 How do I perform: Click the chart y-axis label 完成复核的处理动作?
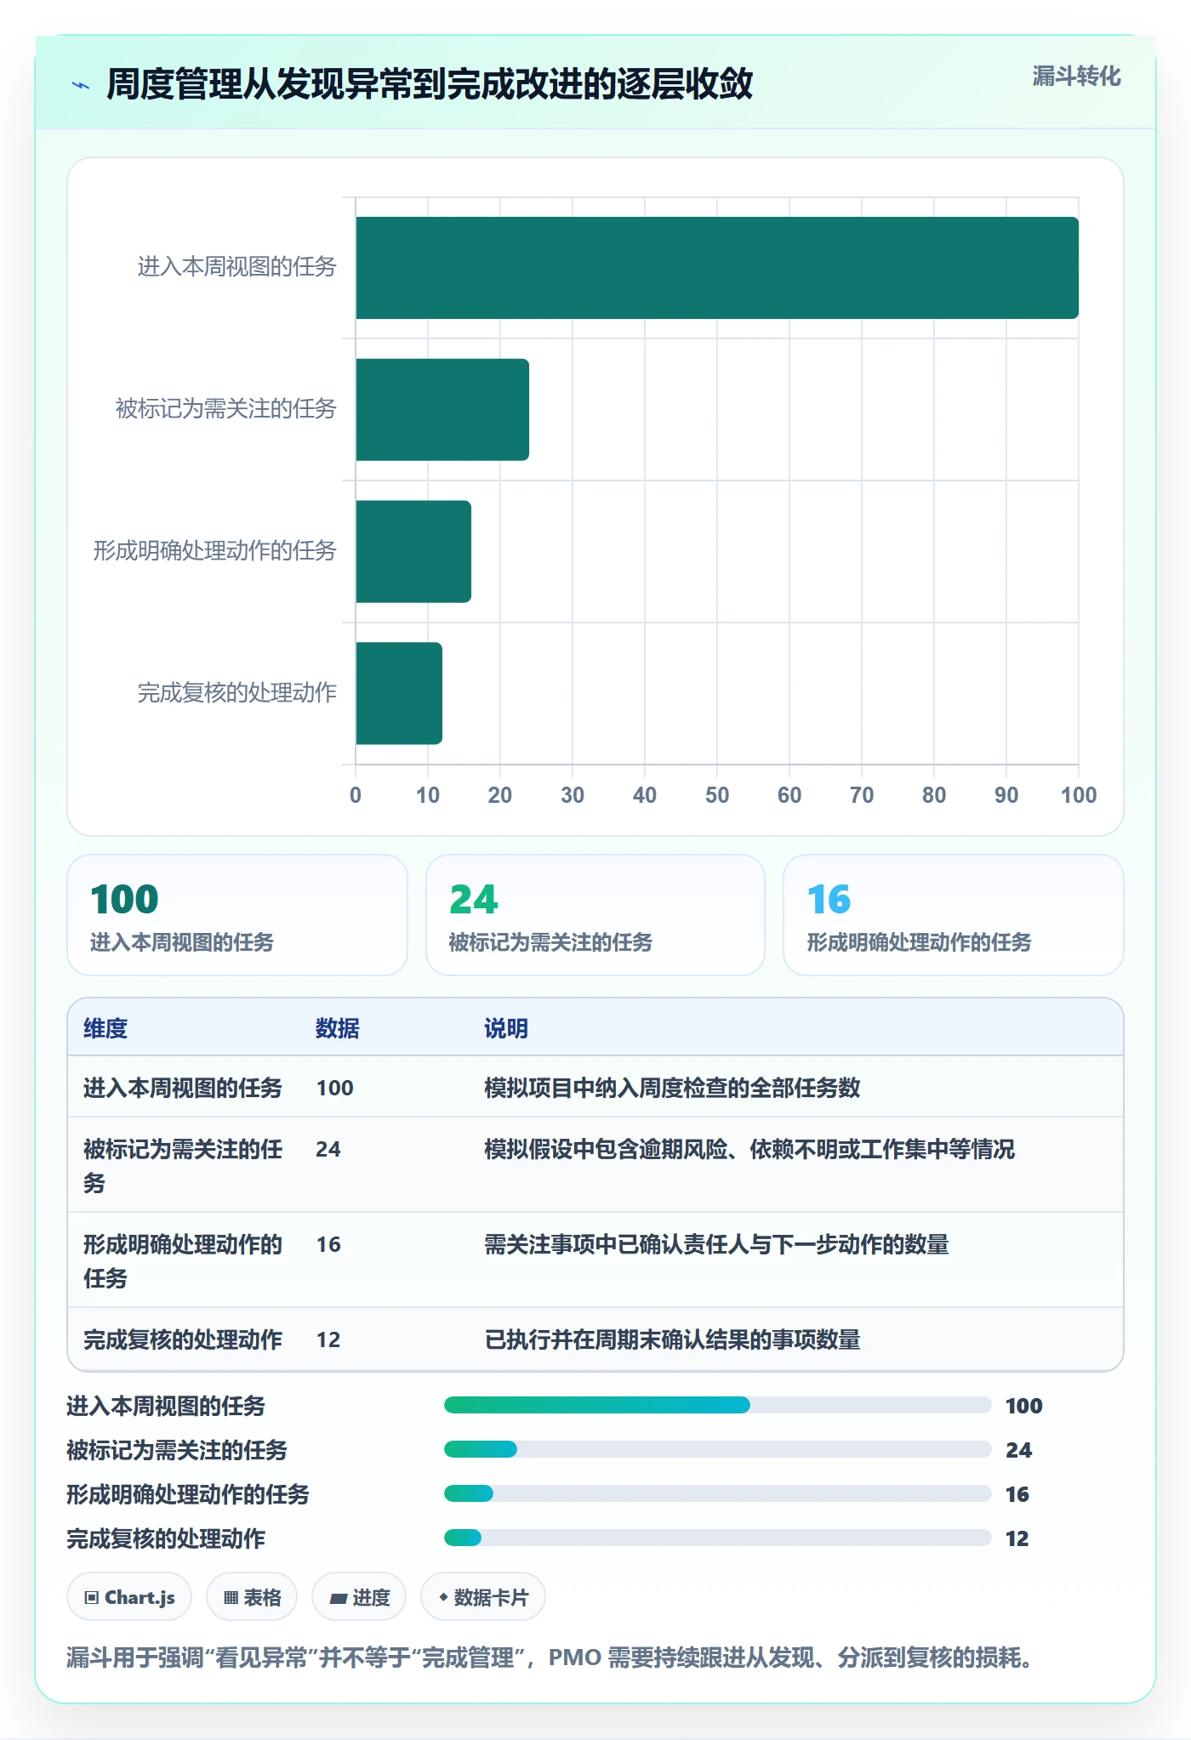click(237, 693)
